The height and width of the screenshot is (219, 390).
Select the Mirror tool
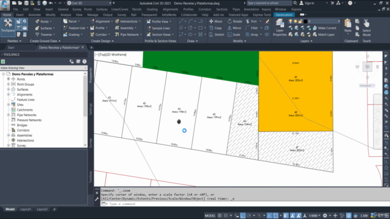click(x=235, y=28)
